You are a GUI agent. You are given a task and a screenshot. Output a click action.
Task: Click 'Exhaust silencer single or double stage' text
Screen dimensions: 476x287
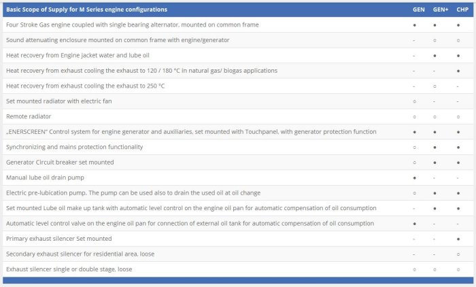(x=69, y=269)
